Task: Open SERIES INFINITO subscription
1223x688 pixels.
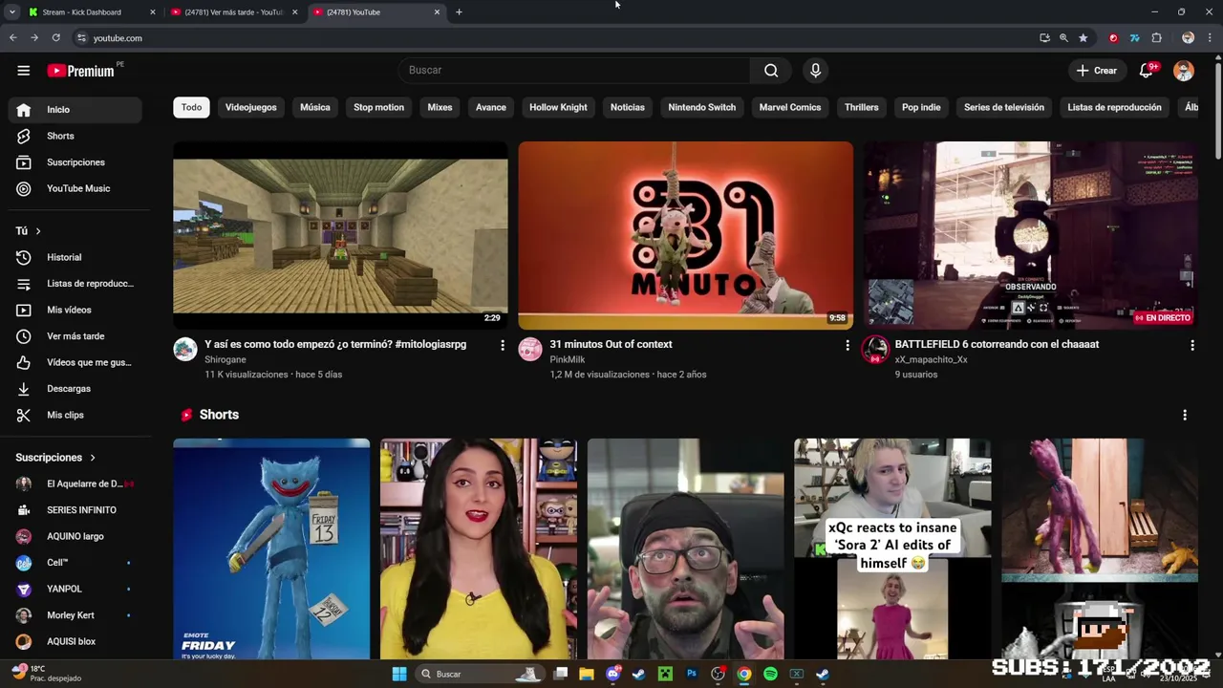Action: (75, 510)
